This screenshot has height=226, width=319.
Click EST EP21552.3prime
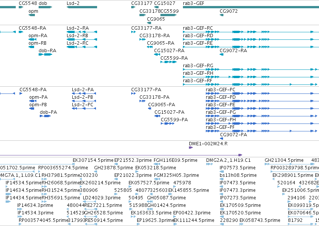(133, 160)
